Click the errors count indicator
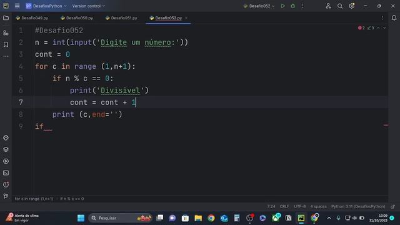400x225 pixels. pyautogui.click(x=361, y=27)
